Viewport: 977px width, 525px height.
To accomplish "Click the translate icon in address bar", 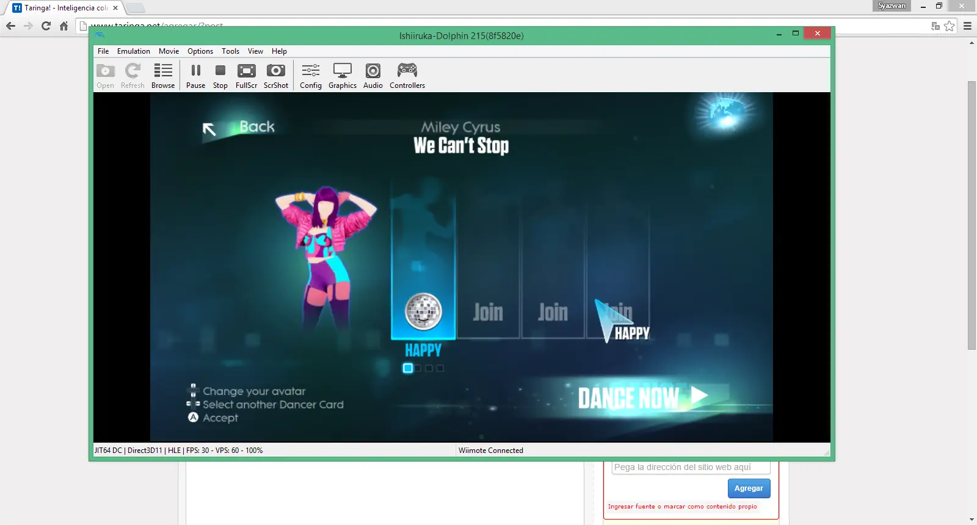I will [x=935, y=26].
